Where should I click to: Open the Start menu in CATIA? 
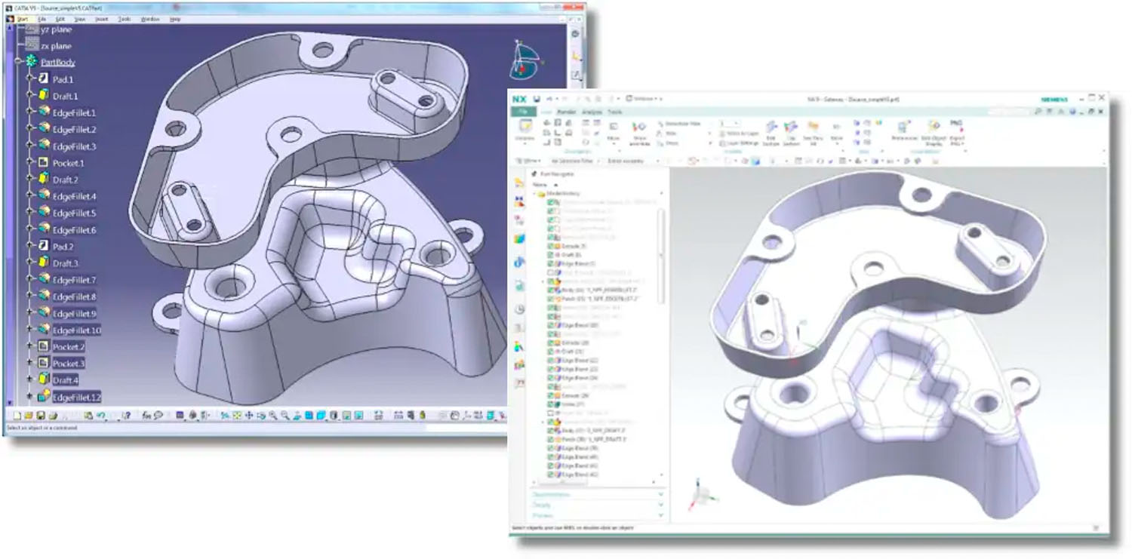click(x=22, y=19)
